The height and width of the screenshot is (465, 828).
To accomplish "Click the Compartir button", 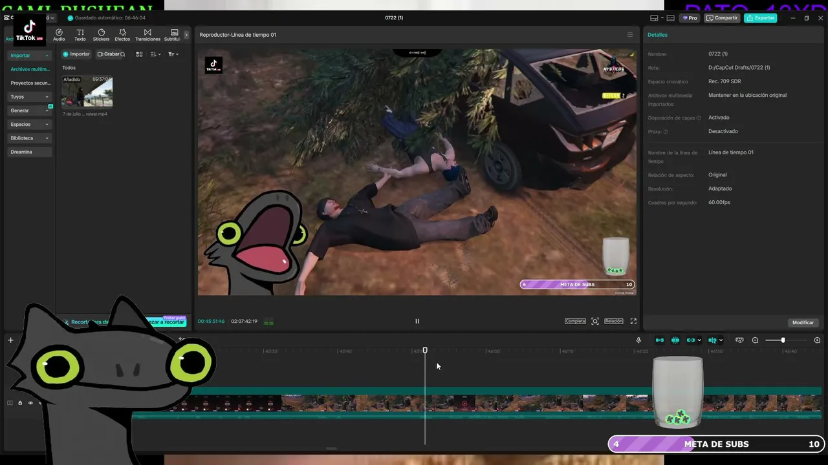I will click(x=722, y=18).
